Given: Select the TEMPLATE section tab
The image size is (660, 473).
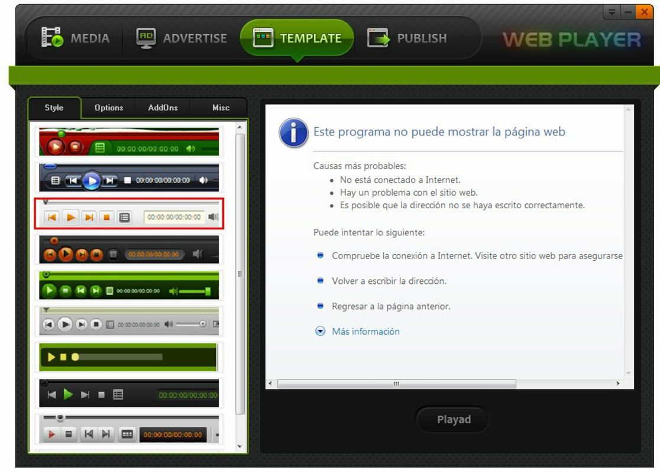Looking at the screenshot, I should point(297,38).
